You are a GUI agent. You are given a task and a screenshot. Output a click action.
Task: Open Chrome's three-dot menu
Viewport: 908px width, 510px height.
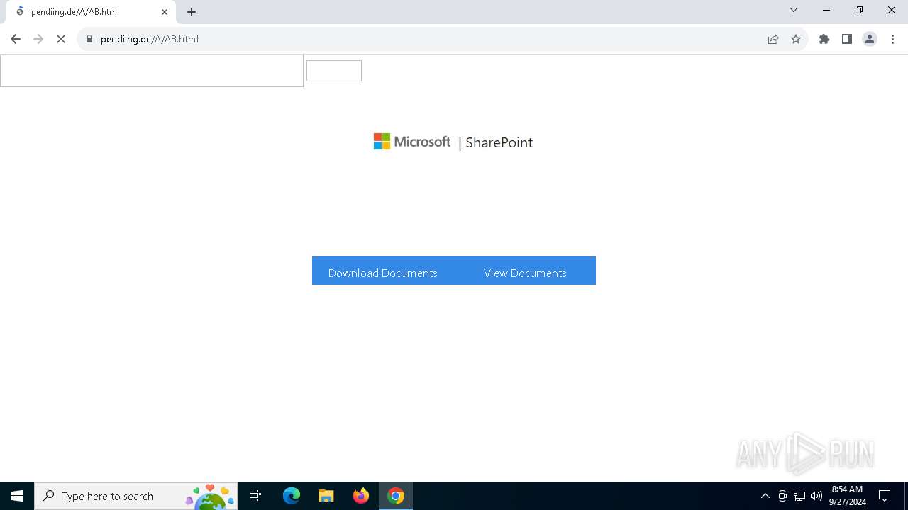(892, 39)
